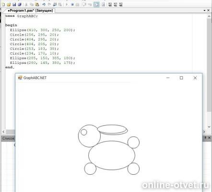Image resolution: width=212 pixels, height=192 pixels.
Task: Click the Save All icon
Action: point(20,4)
